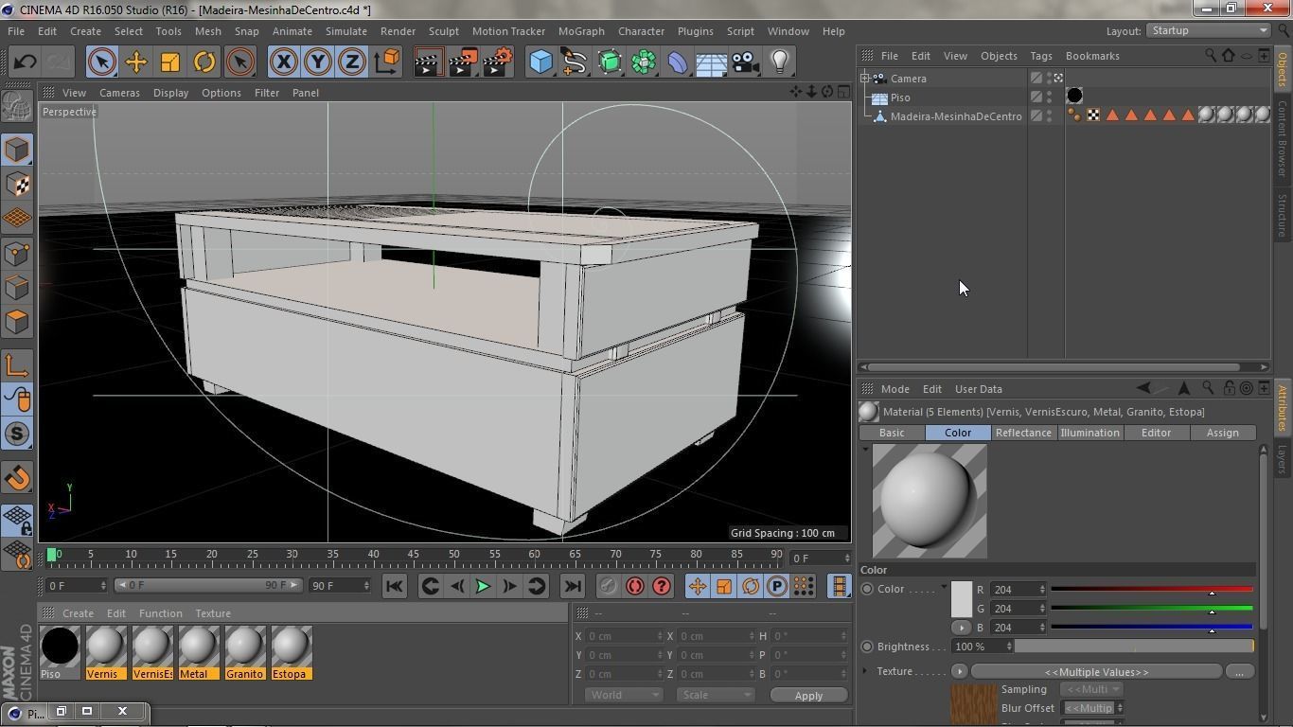Open the MoGraph menu
The image size is (1293, 727).
point(581,31)
